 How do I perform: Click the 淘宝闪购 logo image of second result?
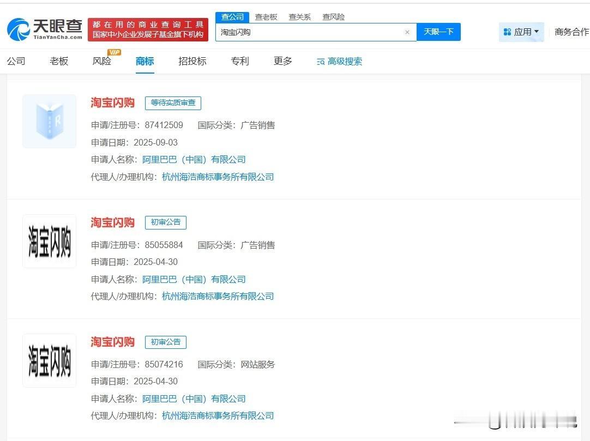tap(49, 240)
